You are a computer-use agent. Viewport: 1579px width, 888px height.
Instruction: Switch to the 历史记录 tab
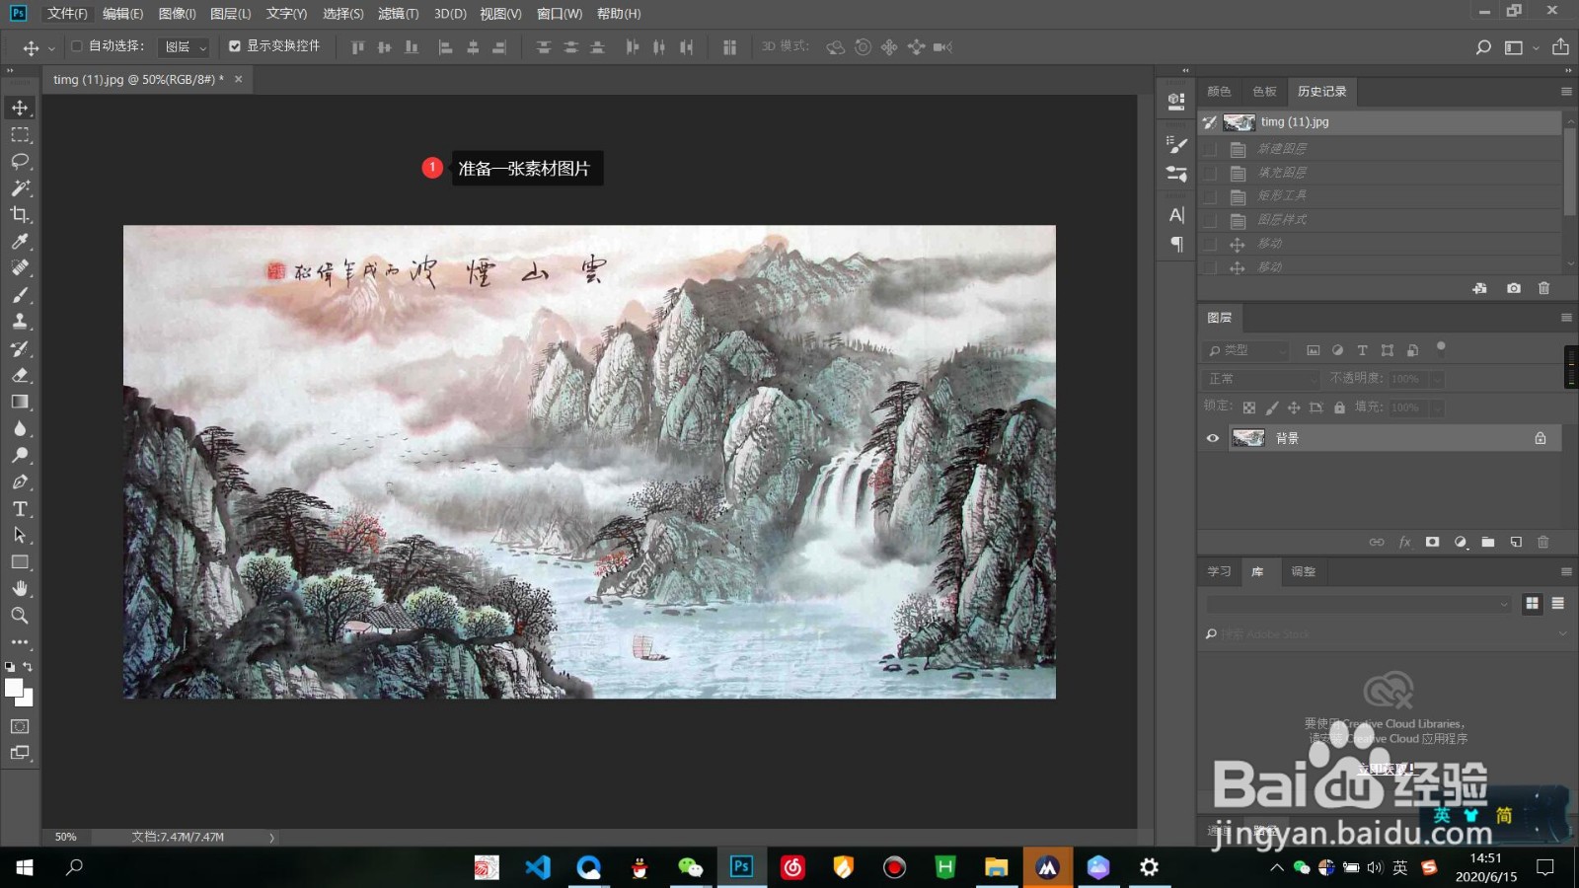click(x=1322, y=91)
